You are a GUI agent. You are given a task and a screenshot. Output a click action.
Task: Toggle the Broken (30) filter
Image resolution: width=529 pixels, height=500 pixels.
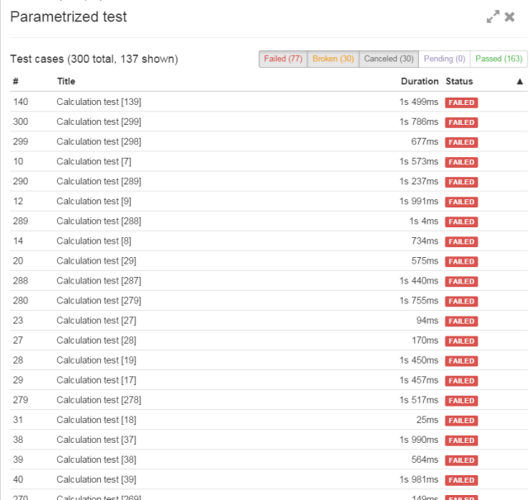coord(332,59)
